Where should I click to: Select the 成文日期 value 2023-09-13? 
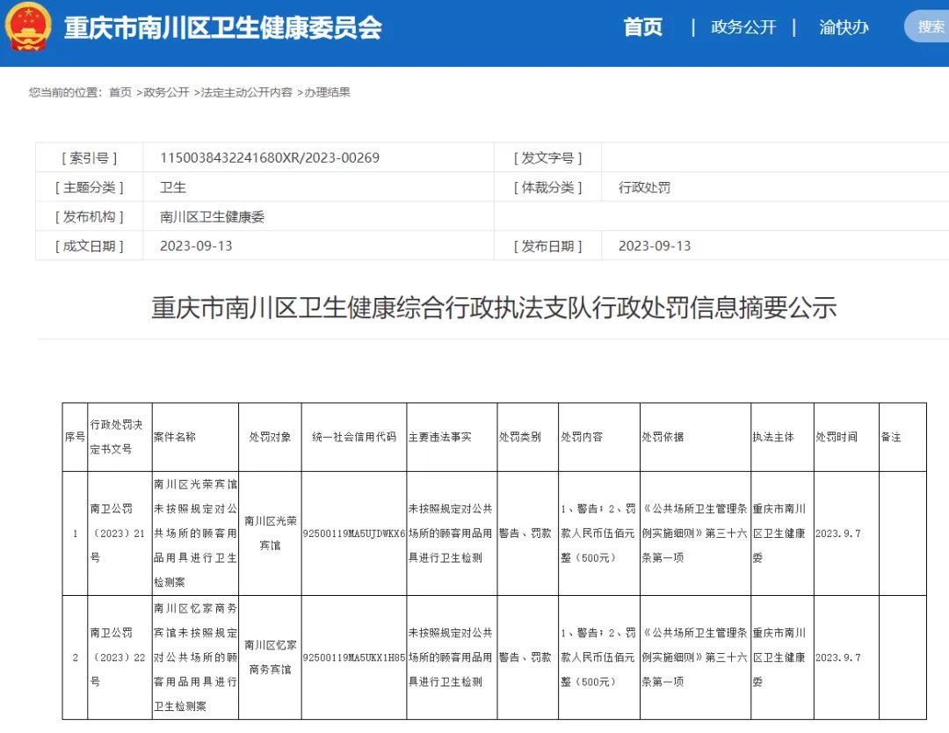[195, 246]
